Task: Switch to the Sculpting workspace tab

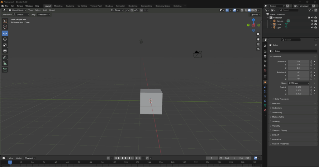Action: pos(70,6)
